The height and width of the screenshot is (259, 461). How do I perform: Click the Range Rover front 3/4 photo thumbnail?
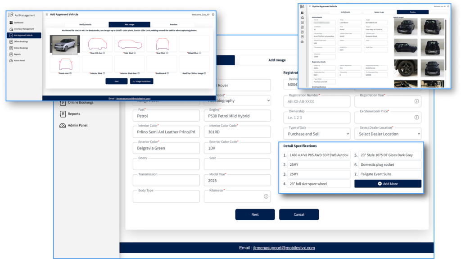coord(64,44)
